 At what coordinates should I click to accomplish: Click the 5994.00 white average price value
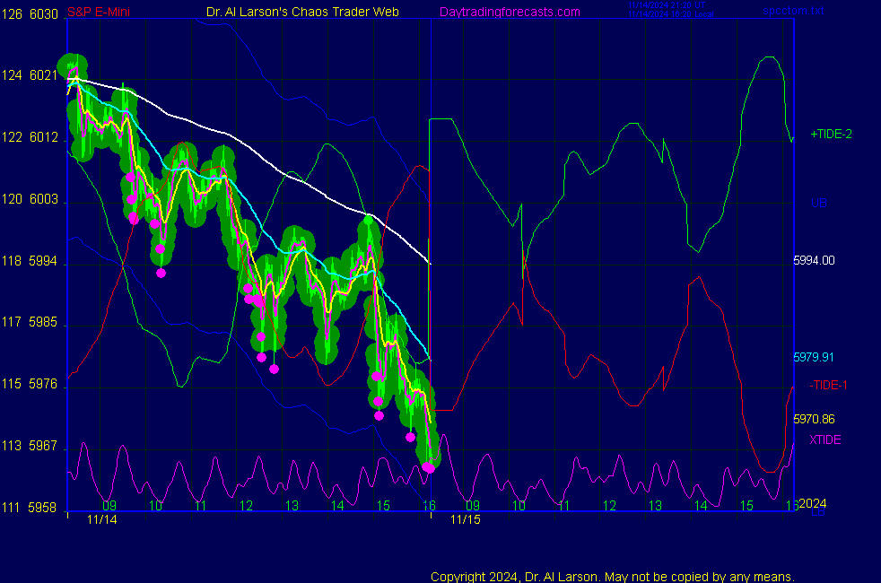click(x=814, y=260)
